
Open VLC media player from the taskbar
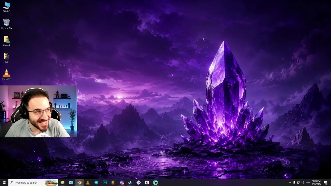pyautogui.click(x=88, y=183)
